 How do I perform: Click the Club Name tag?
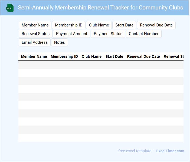[99, 25]
